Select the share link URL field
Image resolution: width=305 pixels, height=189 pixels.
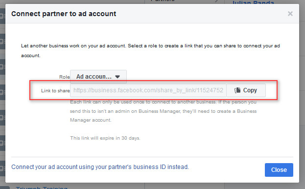click(x=148, y=90)
